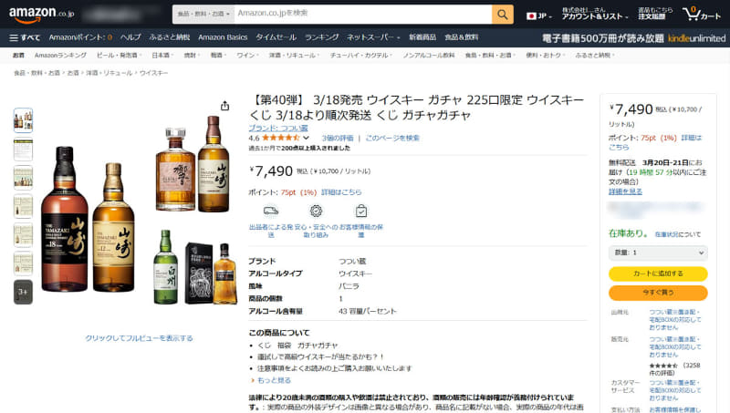Select the 出品者による発送 truck icon
This screenshot has height=413, width=730.
[x=270, y=212]
